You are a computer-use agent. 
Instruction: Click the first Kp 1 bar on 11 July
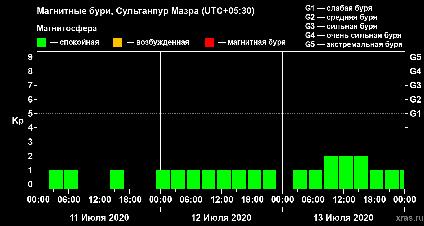[x=56, y=179]
